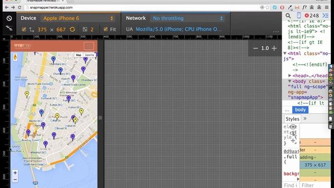The width and height of the screenshot is (334, 188).
Task: Click the Gmail extension icon
Action: point(297,7)
